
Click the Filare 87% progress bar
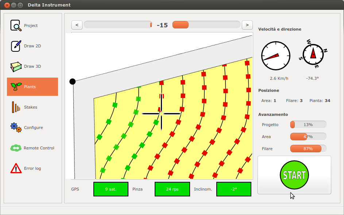click(x=308, y=149)
